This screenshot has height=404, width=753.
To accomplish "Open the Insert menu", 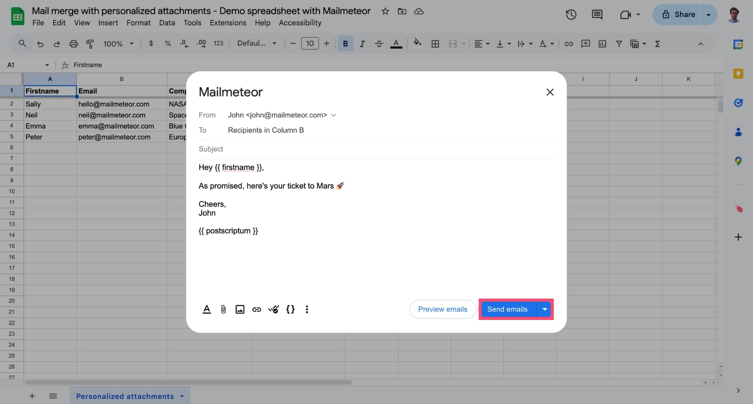I will coord(108,23).
